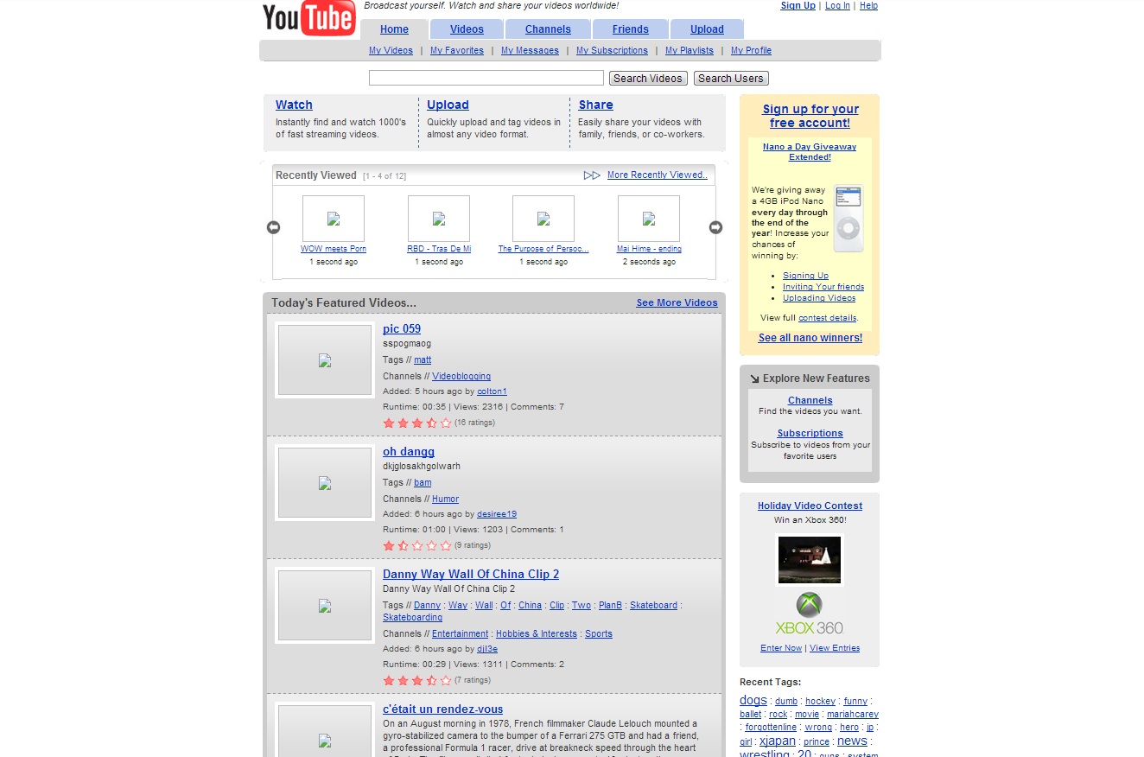Switch to the Friends tab
1144x757 pixels.
[x=631, y=29]
